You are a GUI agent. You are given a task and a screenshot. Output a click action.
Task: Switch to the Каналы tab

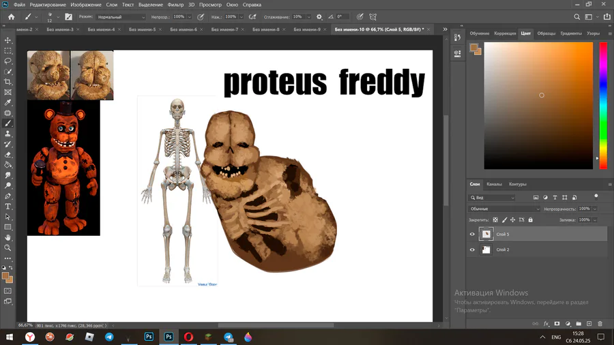click(x=494, y=184)
